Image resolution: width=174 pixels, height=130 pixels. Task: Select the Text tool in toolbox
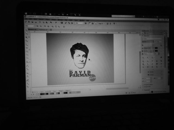coord(27,62)
